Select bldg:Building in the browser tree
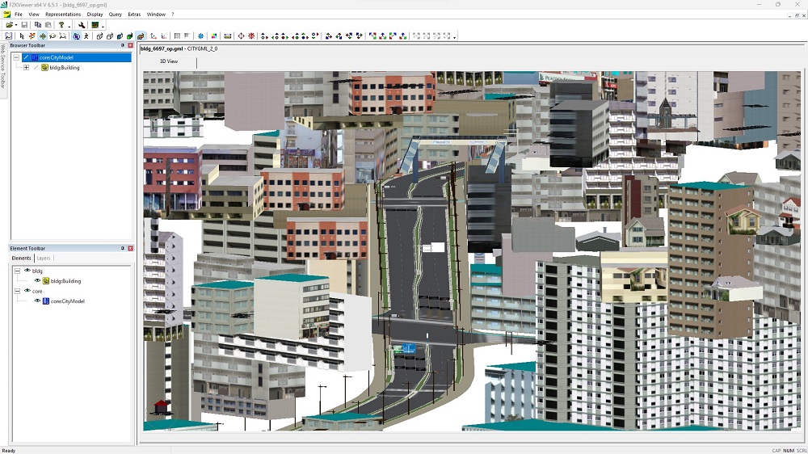Screen dimensions: 808x454 (x=65, y=68)
